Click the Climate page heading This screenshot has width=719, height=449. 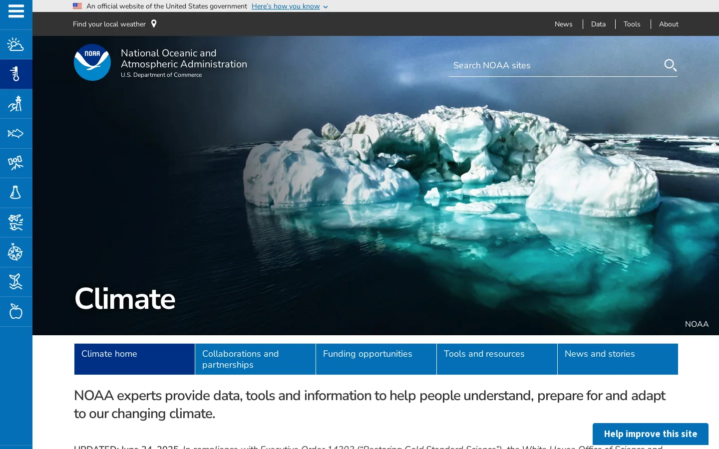pos(125,299)
